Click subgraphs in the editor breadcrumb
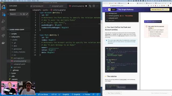Viewport: 172px width, 96px height. pyautogui.click(x=37, y=10)
